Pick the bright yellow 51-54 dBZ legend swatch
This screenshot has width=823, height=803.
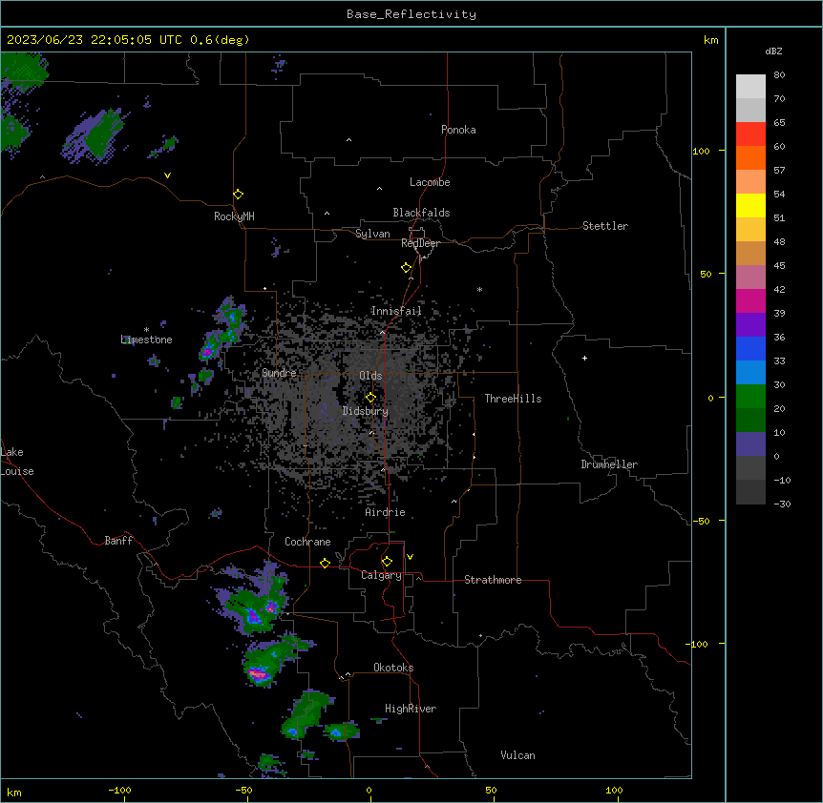[750, 205]
